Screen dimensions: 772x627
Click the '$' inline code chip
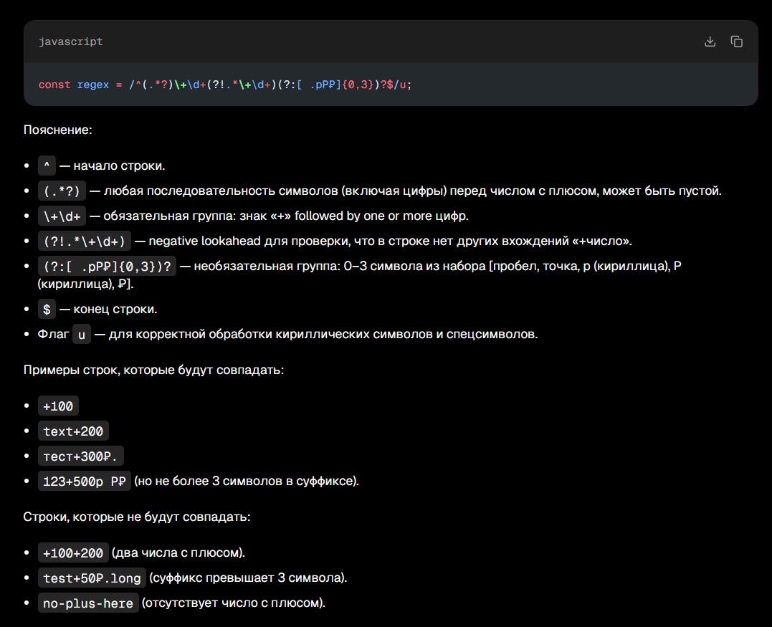(x=47, y=310)
